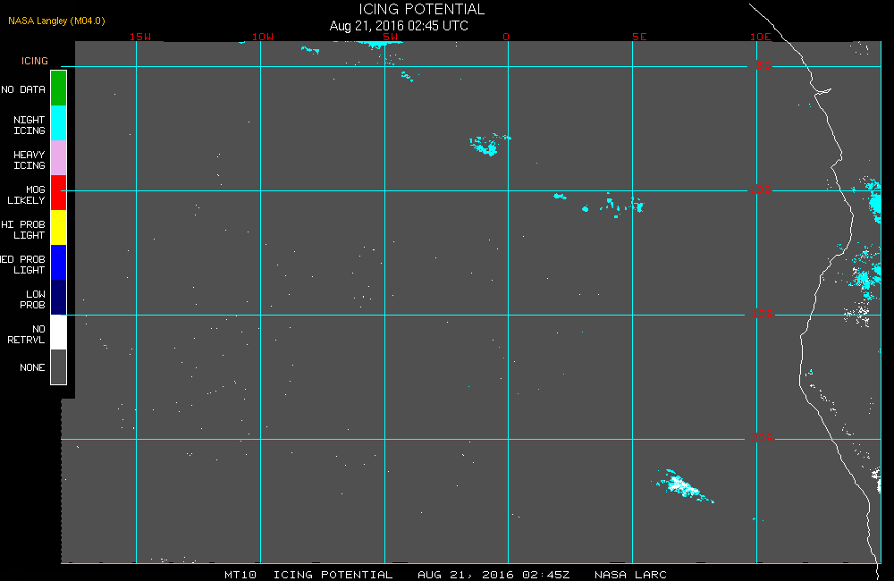The width and height of the screenshot is (894, 581).
Task: Click the green NO DATA legend swatch
Action: pos(59,88)
